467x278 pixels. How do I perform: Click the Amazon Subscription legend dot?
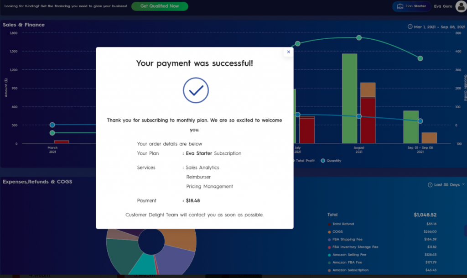pos(329,271)
